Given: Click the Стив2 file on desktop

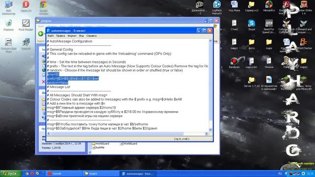Looking at the screenshot, I should coord(234,25).
